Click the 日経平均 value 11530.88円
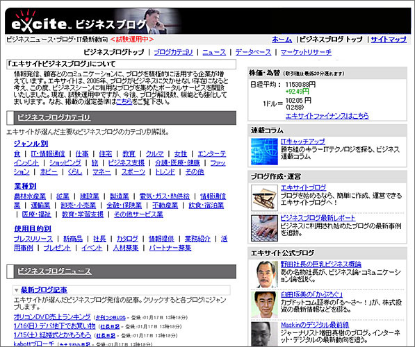 point(300,85)
